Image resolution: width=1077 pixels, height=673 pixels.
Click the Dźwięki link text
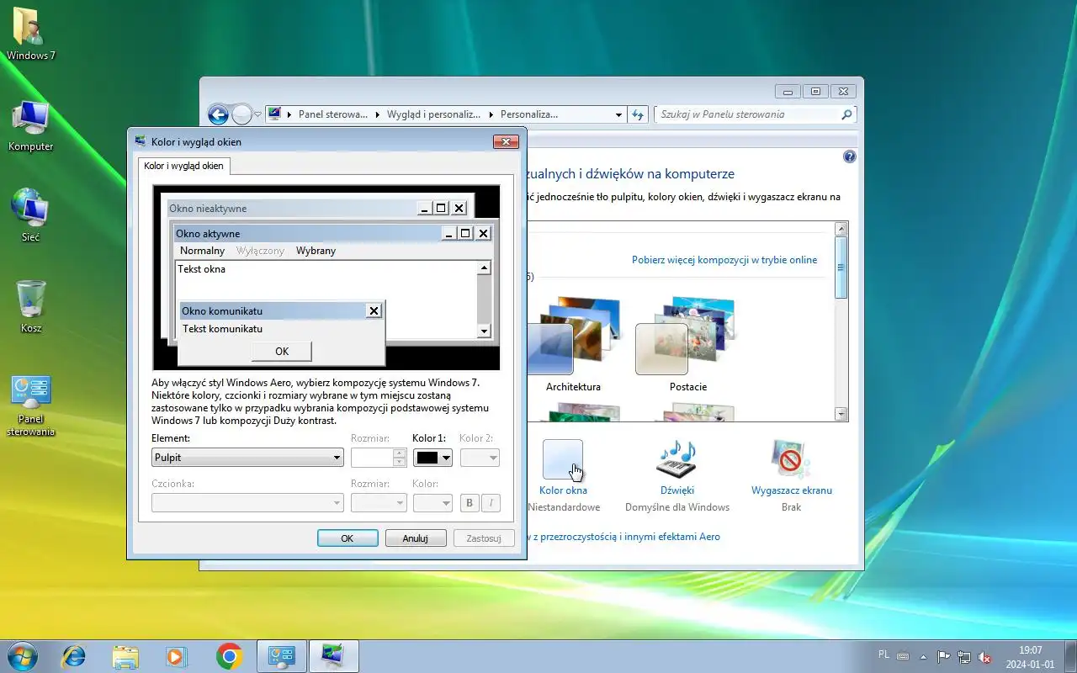(677, 490)
